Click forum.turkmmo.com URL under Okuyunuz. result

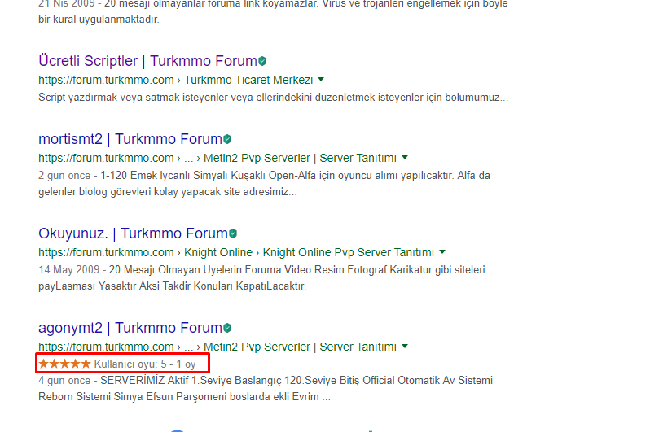click(x=106, y=252)
